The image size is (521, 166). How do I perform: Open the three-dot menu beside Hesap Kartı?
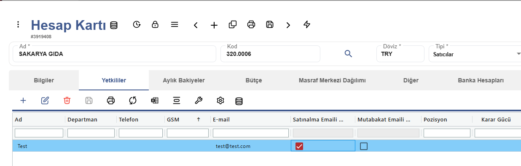[x=18, y=25]
